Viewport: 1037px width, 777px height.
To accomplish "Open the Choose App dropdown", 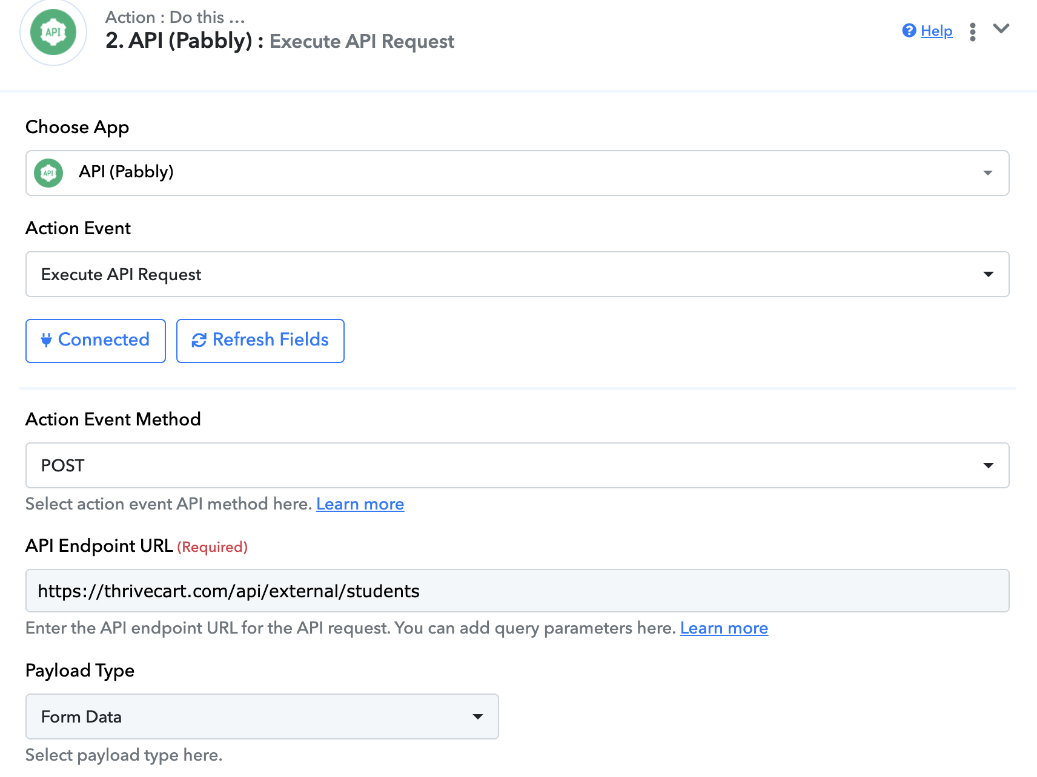I will tap(517, 173).
